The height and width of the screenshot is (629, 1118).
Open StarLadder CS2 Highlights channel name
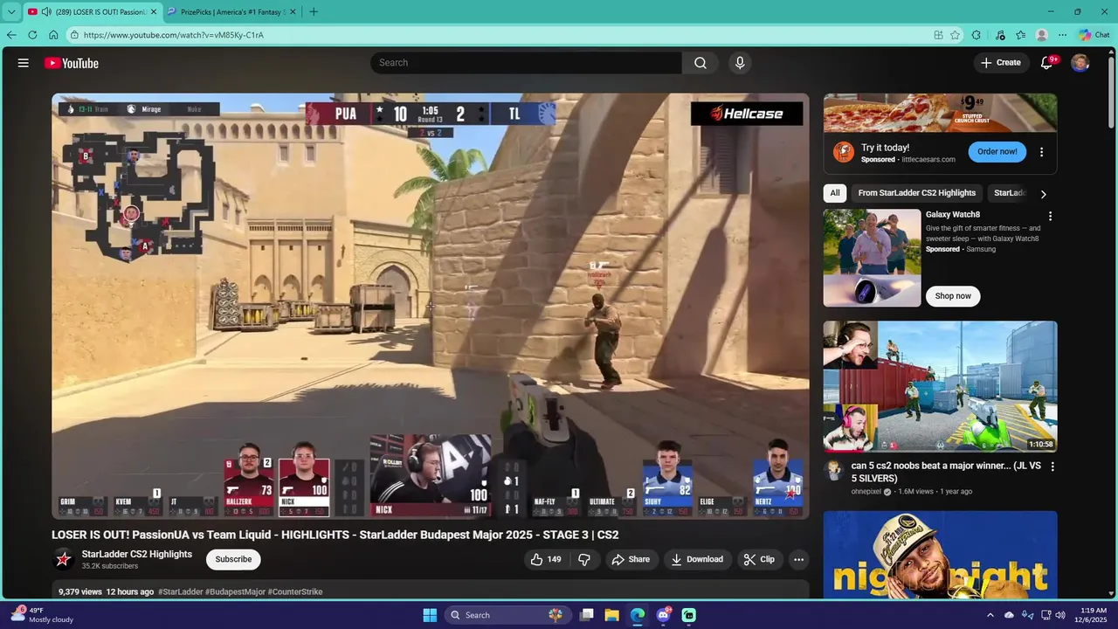(137, 555)
